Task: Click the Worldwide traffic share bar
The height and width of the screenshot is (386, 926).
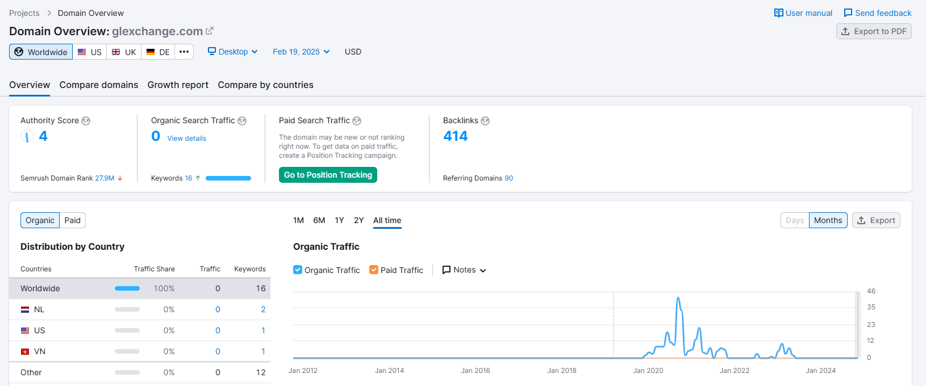Action: pyautogui.click(x=127, y=288)
